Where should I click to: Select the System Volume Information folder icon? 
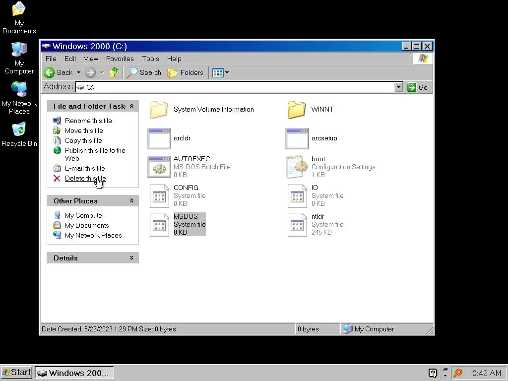159,110
